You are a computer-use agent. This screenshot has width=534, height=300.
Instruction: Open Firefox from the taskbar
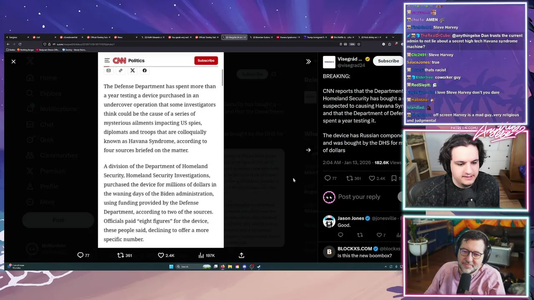(x=223, y=267)
